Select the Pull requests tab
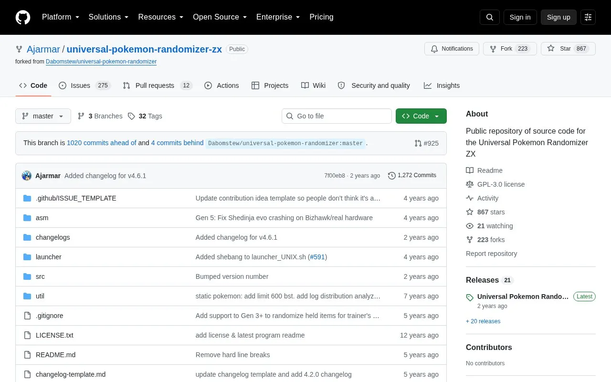The height and width of the screenshot is (382, 611). tap(157, 85)
